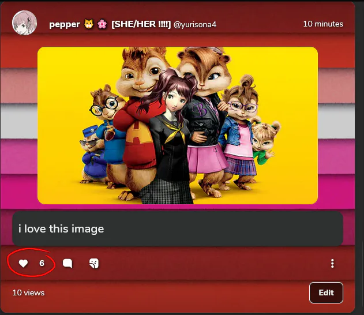Open pepper's profile avatar
The width and height of the screenshot is (364, 315).
[24, 22]
